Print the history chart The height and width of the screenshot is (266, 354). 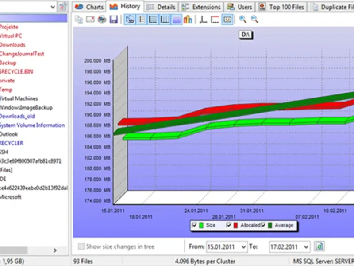(x=102, y=20)
